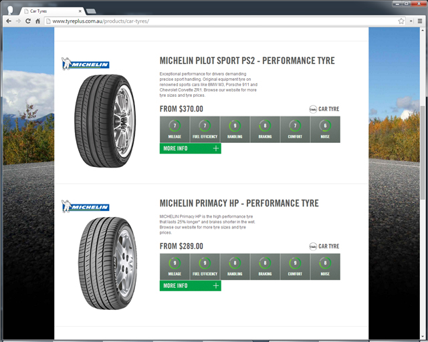This screenshot has height=342, width=428.
Task: Expand More Info for Pilot Sport PS2
Action: [x=190, y=148]
